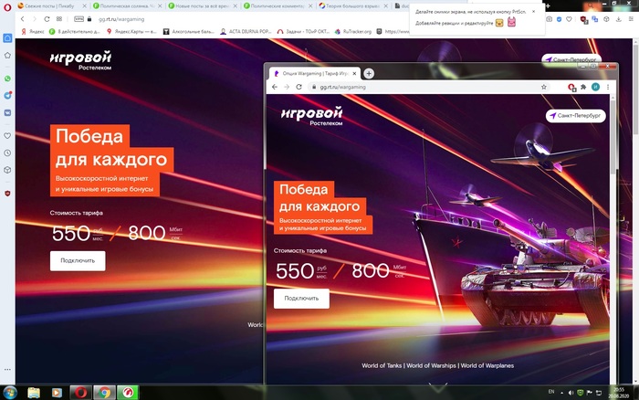Open WhatsApp in the Opera sidebar
This screenshot has width=639, height=400.
pyautogui.click(x=7, y=79)
